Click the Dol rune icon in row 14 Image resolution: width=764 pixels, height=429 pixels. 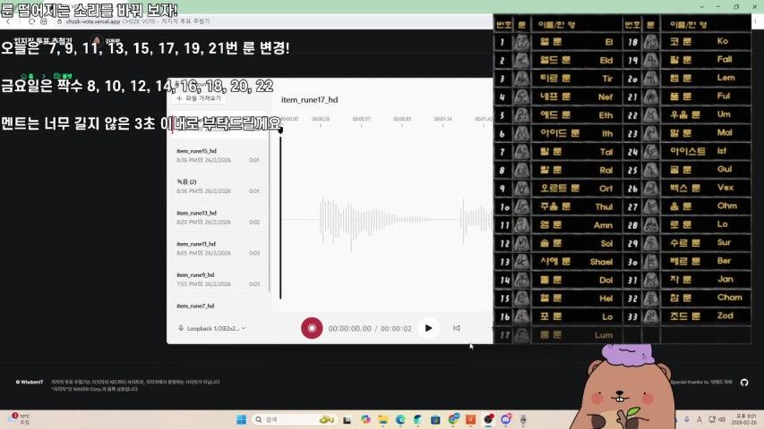click(522, 280)
